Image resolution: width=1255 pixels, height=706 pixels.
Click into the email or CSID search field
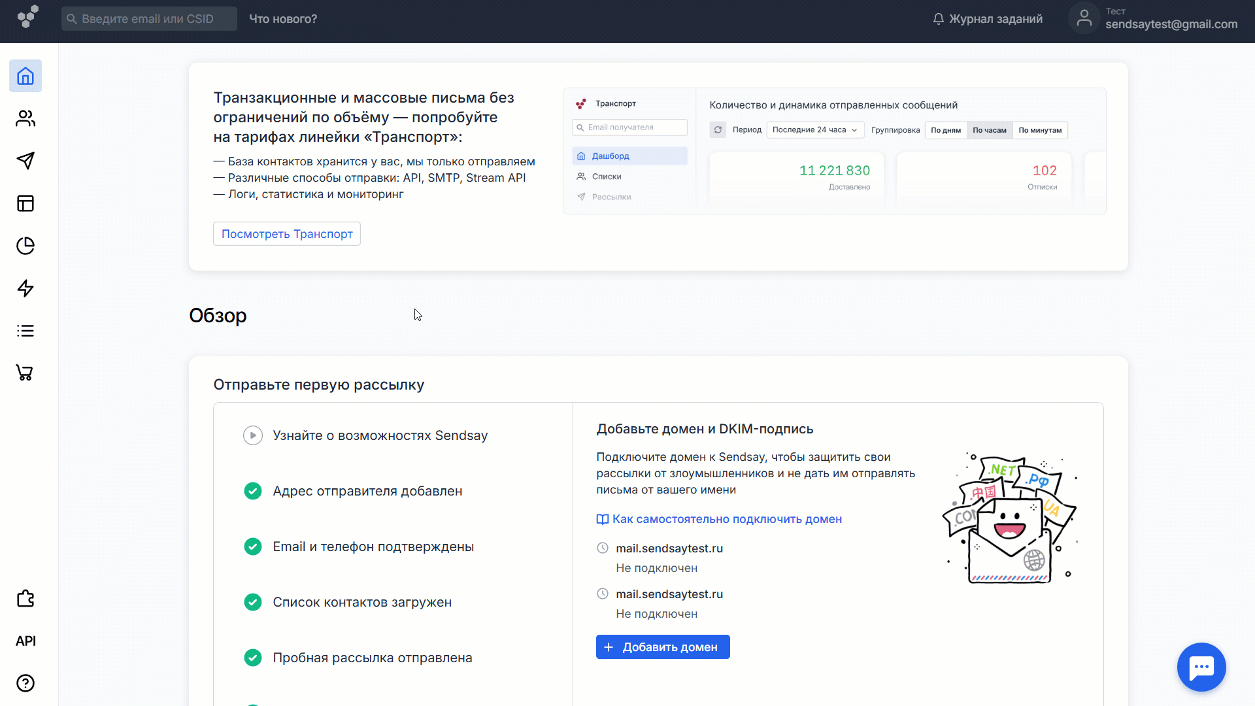[x=150, y=19]
